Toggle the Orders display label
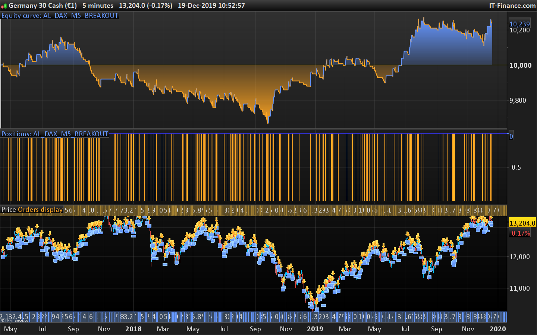This screenshot has width=537, height=335. pyautogui.click(x=40, y=210)
